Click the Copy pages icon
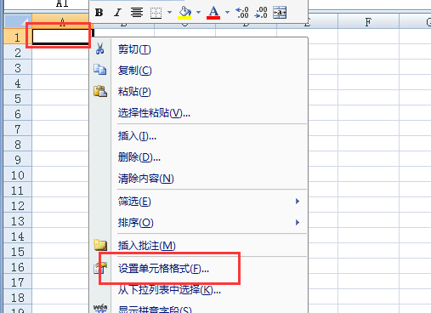The image size is (431, 313). pyautogui.click(x=100, y=70)
